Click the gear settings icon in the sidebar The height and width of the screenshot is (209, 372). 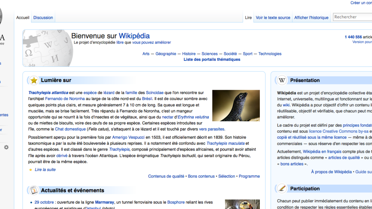(6, 147)
